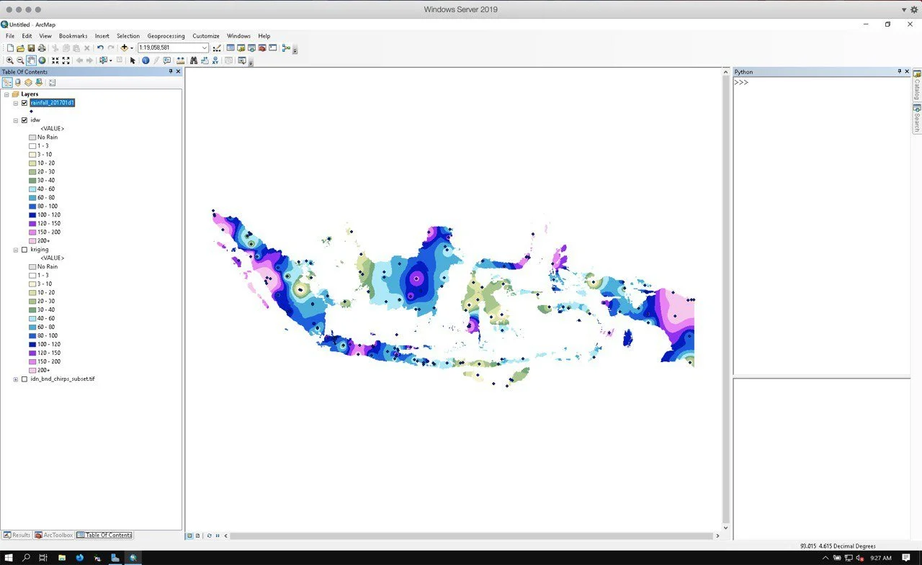Viewport: 922px width, 565px height.
Task: Click the 100 - 120 idw color swatch
Action: click(32, 215)
